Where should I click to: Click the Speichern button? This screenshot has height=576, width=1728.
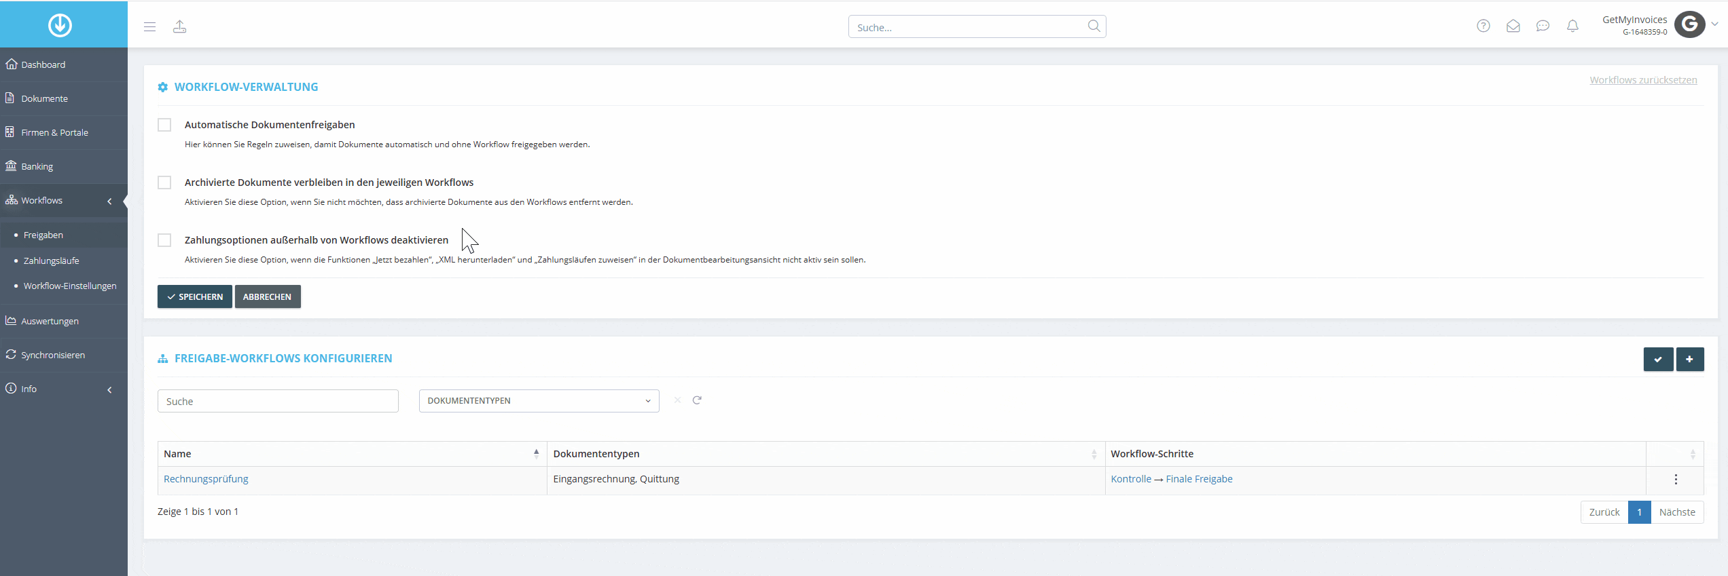click(195, 296)
